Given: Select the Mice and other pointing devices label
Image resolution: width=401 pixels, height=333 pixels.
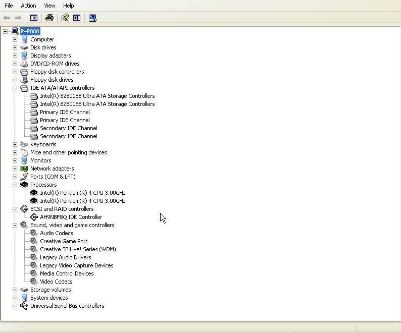Looking at the screenshot, I should pos(69,152).
